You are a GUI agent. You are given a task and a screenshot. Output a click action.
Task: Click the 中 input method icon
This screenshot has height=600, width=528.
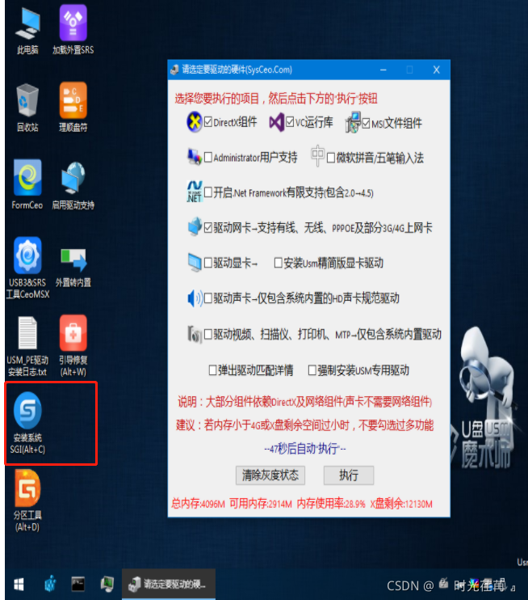click(x=317, y=156)
